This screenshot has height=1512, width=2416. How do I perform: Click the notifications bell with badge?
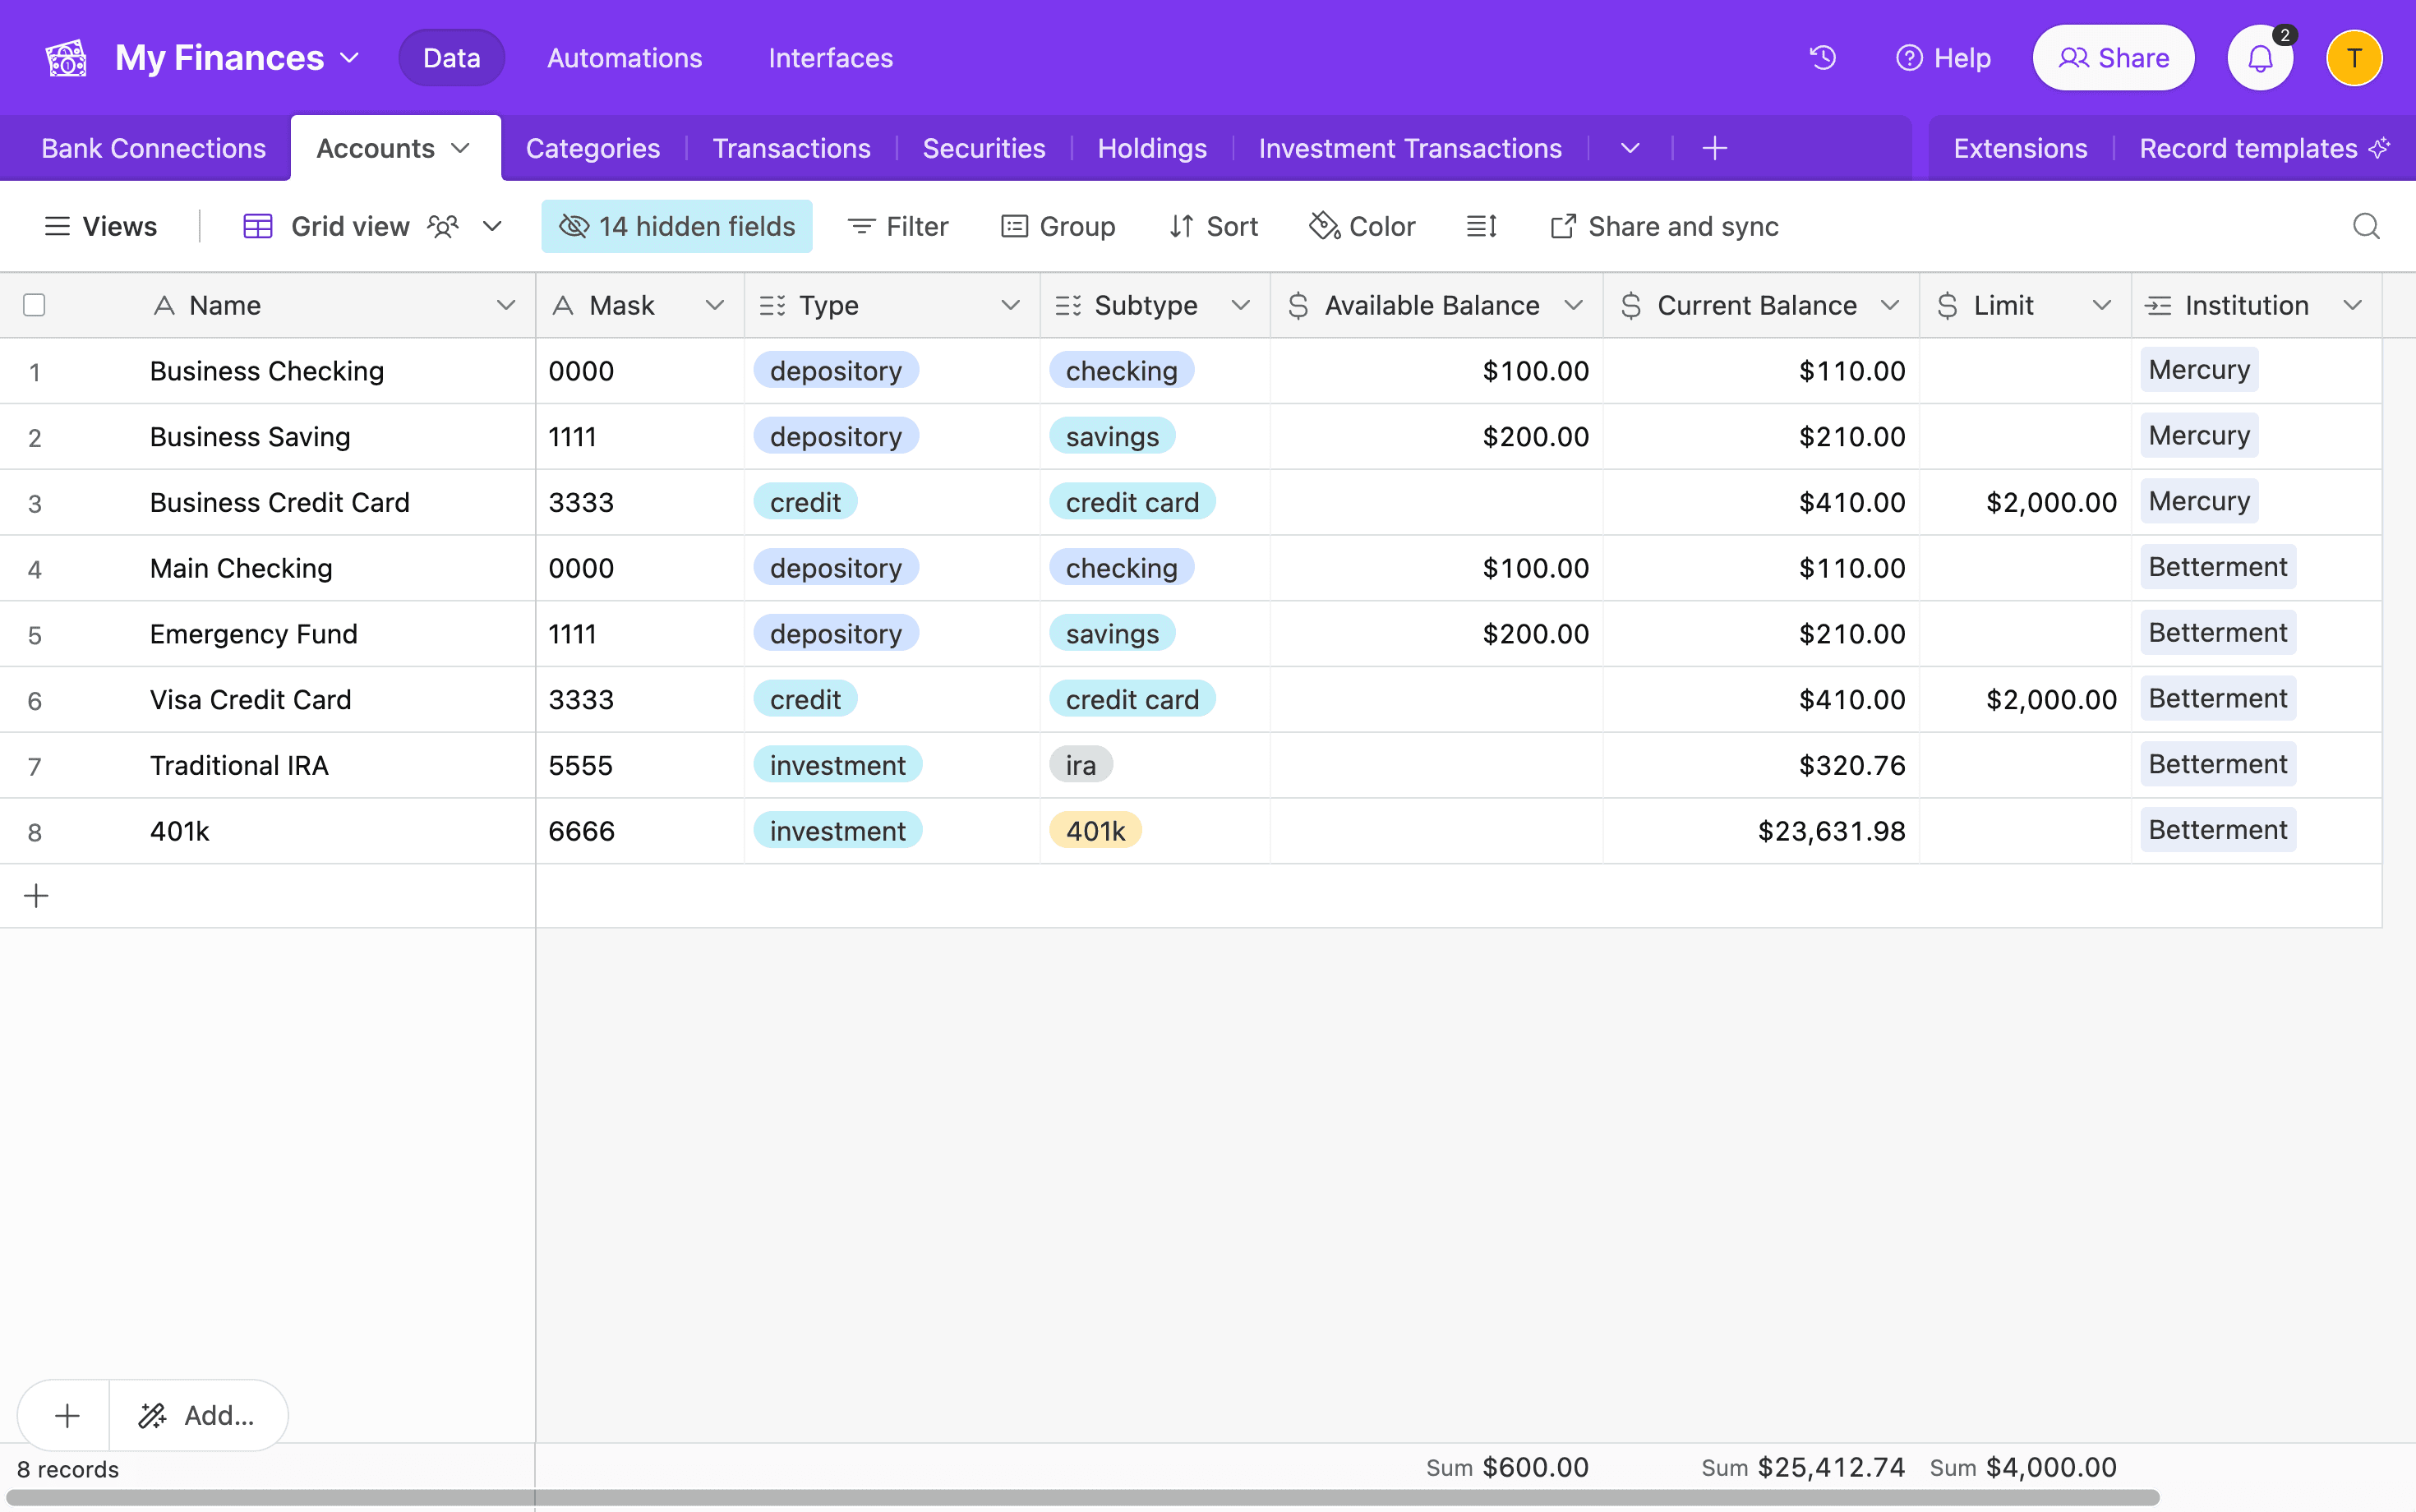click(2259, 57)
